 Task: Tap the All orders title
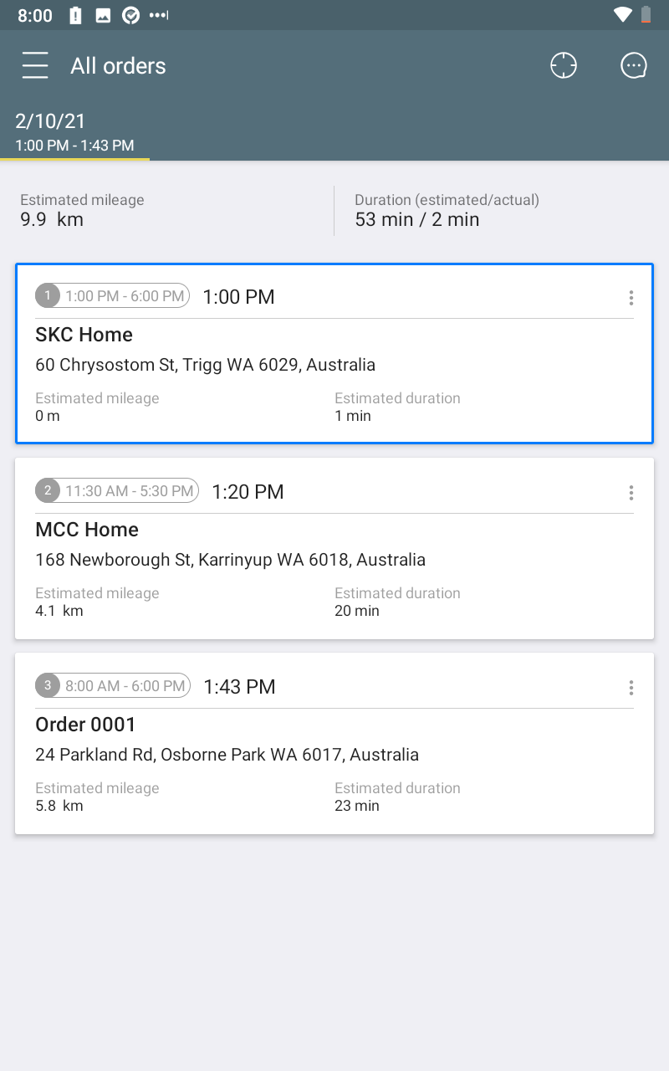(x=118, y=66)
